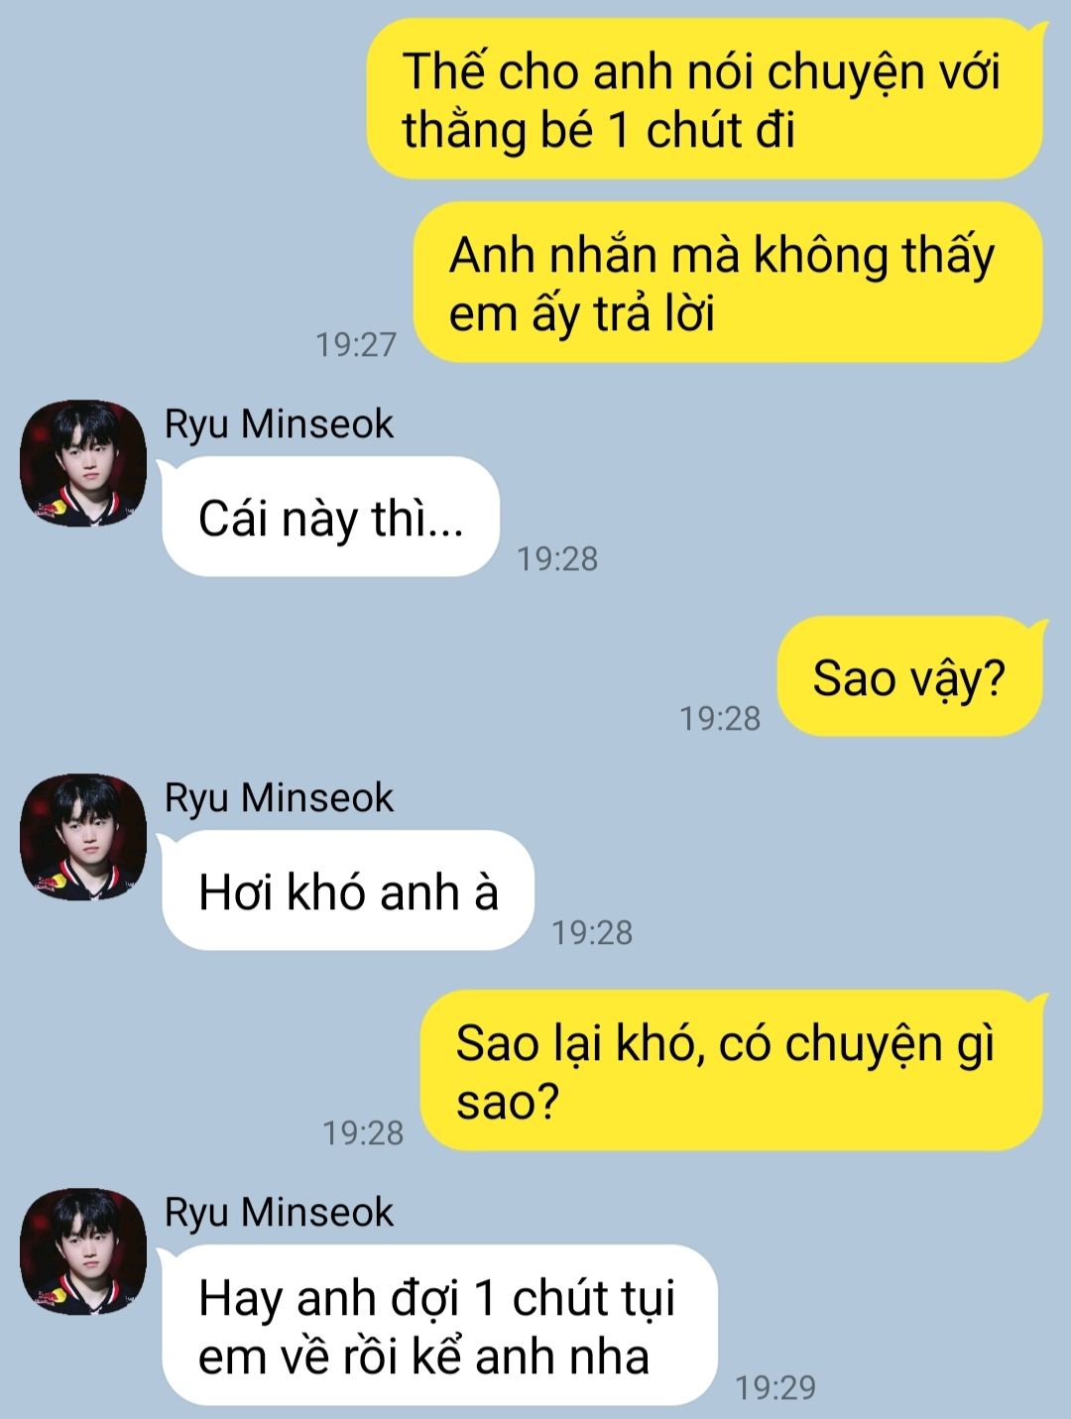Select the "Sao lại khó, có chuyện gì sao?" bubble
This screenshot has height=1419, width=1071.
732,1070
